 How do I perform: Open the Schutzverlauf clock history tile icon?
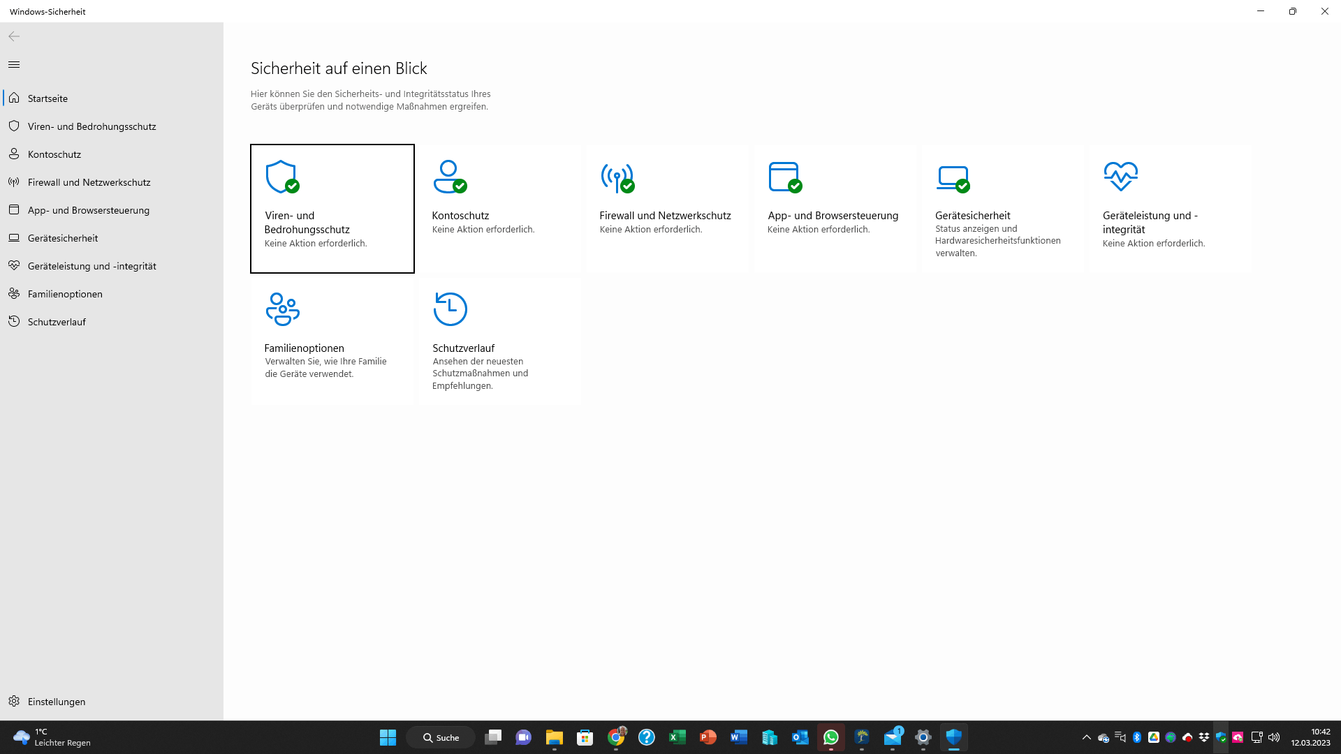click(450, 309)
